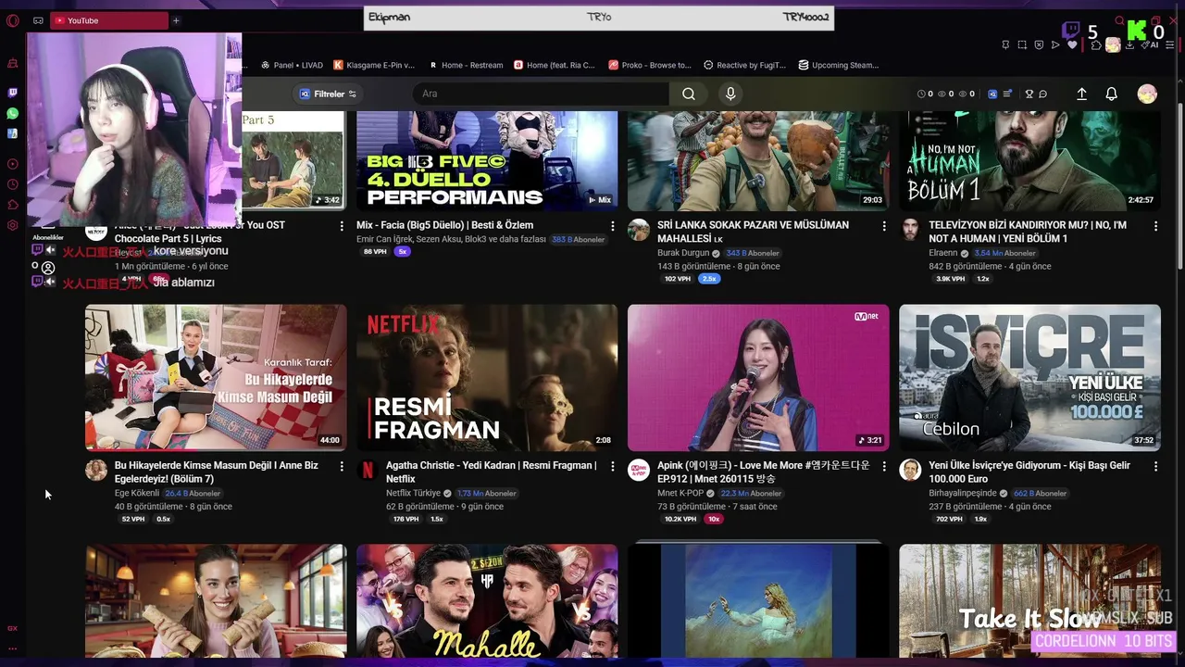The height and width of the screenshot is (667, 1185).
Task: Open WhatsApp in the Opera sidebar
Action: click(x=12, y=113)
